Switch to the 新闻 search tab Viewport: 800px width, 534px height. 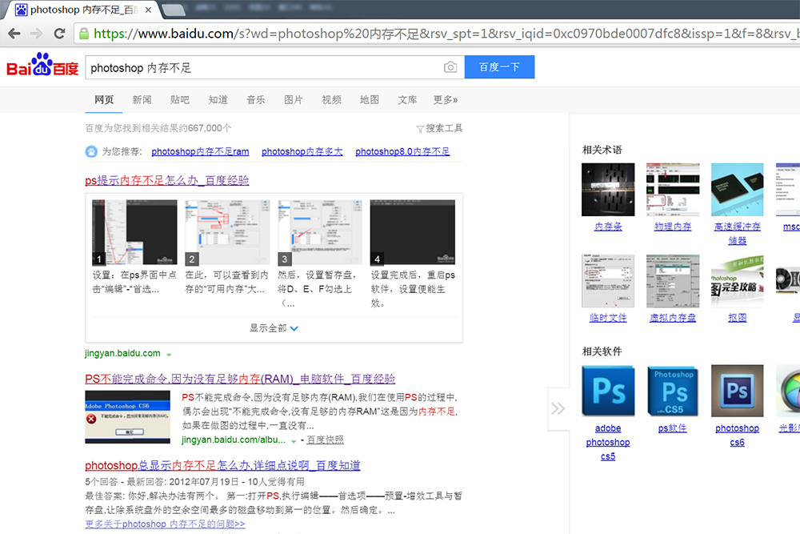[142, 100]
